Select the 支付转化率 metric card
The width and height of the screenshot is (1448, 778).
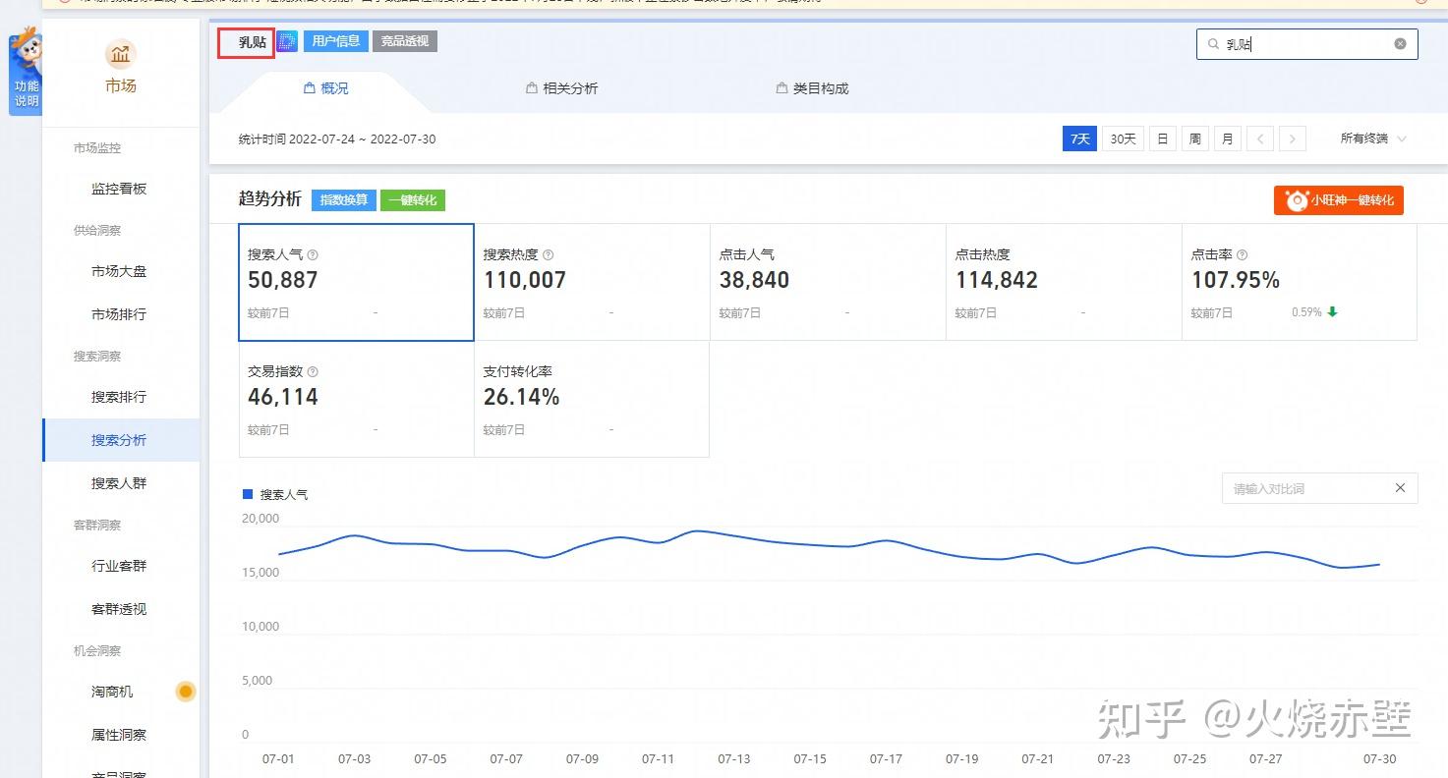click(x=592, y=399)
